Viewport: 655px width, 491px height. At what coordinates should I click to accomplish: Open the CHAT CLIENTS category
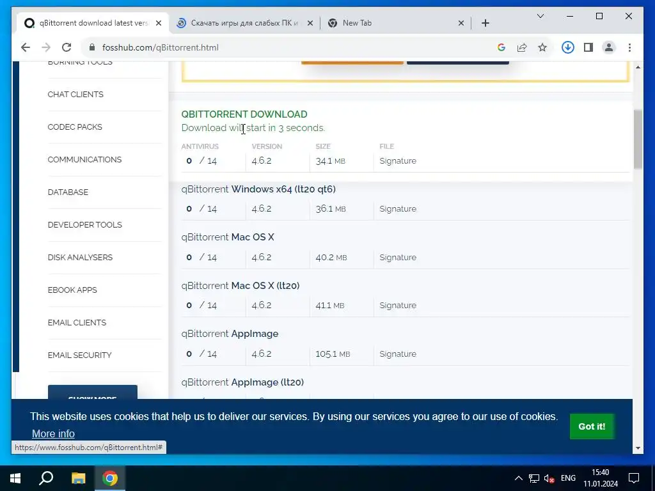[75, 95]
